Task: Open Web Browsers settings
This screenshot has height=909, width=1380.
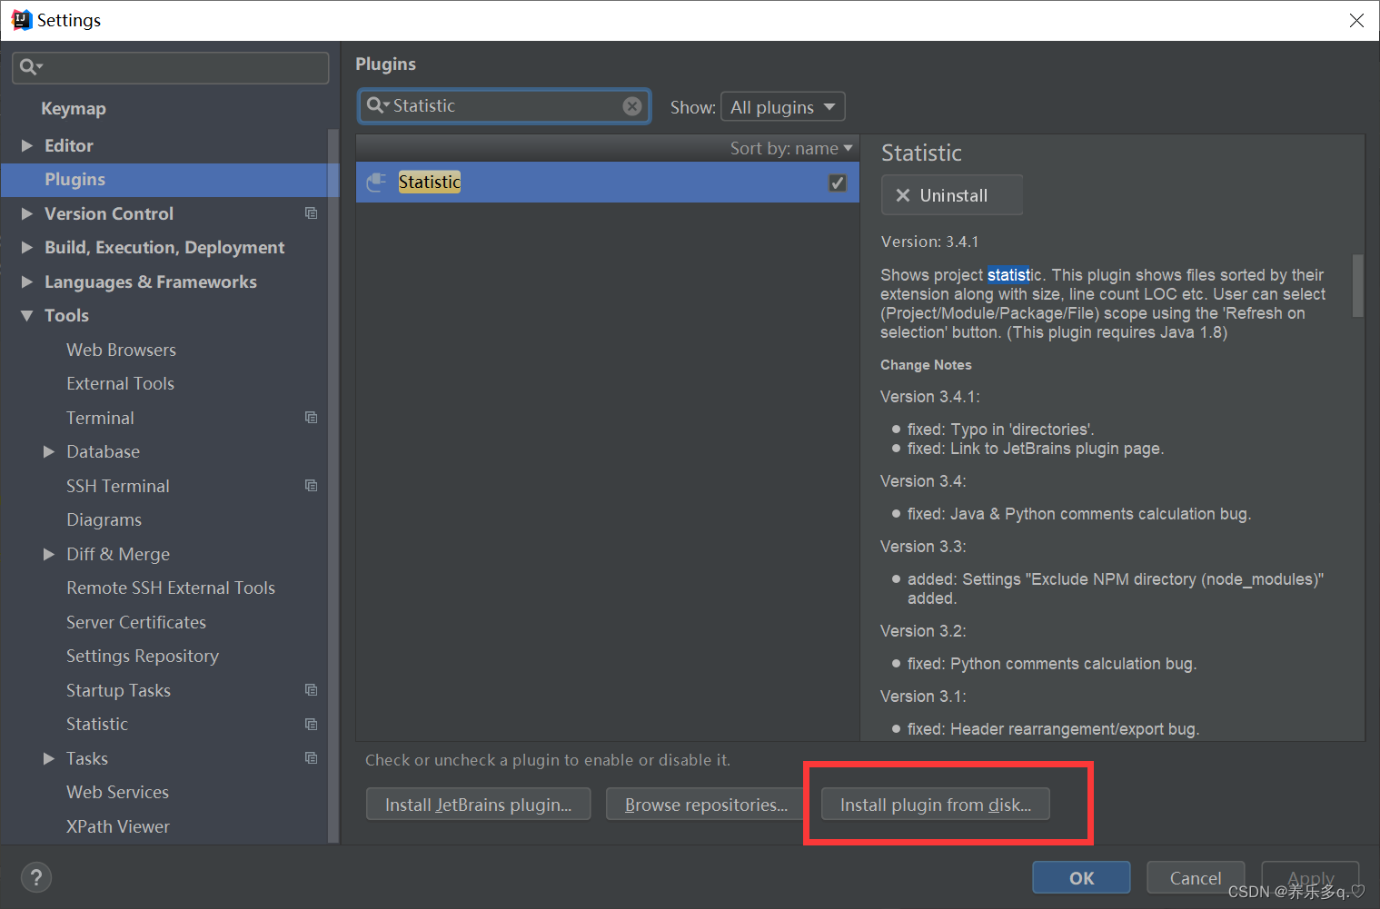Action: click(x=121, y=350)
